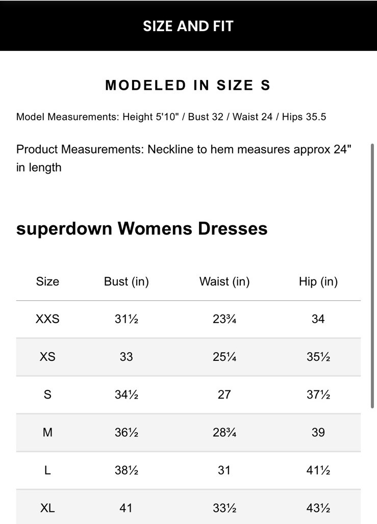Select the XS size row label
Screen dimensions: 377x524
pyautogui.click(x=47, y=357)
